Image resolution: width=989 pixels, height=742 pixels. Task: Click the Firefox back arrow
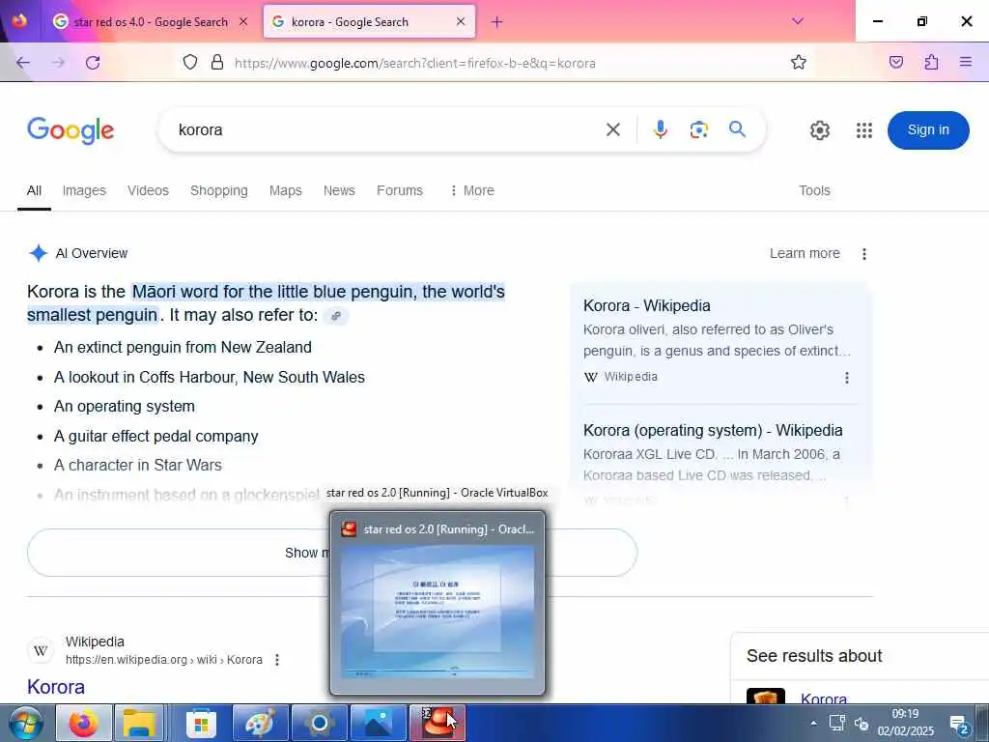[23, 63]
